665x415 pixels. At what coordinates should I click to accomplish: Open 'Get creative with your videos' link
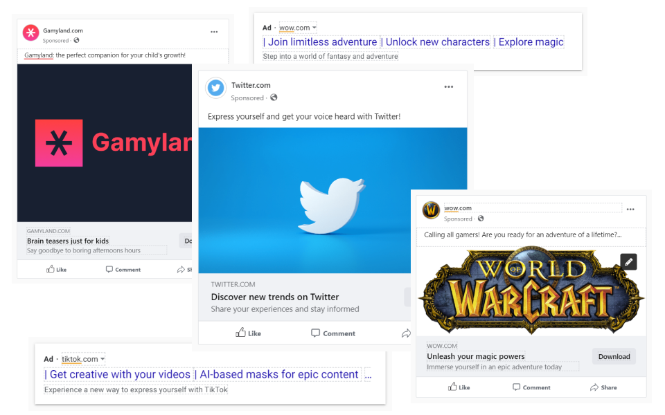120,374
